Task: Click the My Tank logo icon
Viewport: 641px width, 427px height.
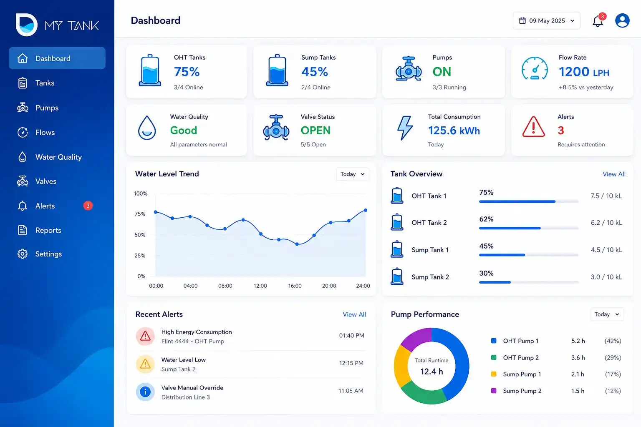Action: pyautogui.click(x=27, y=25)
